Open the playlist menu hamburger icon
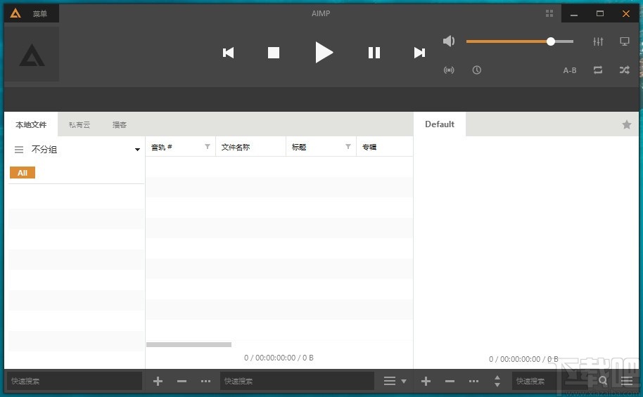This screenshot has width=643, height=397. (627, 382)
